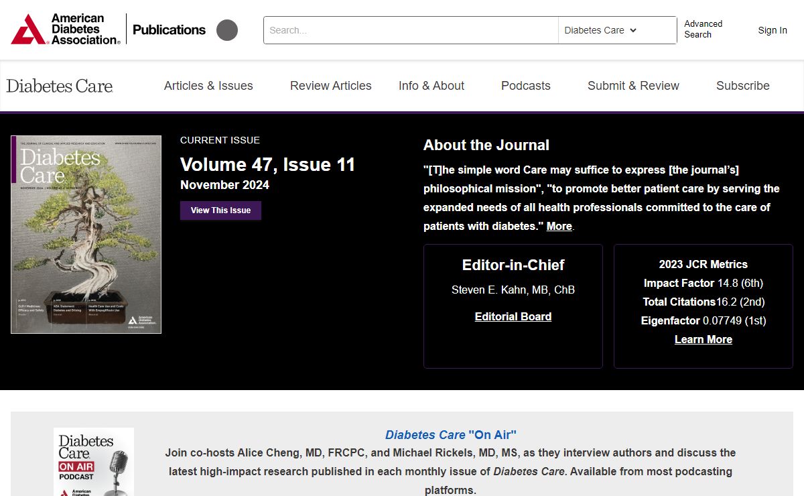Viewport: 804px width, 496px height.
Task: Open the Submit & Review menu
Action: pos(633,86)
